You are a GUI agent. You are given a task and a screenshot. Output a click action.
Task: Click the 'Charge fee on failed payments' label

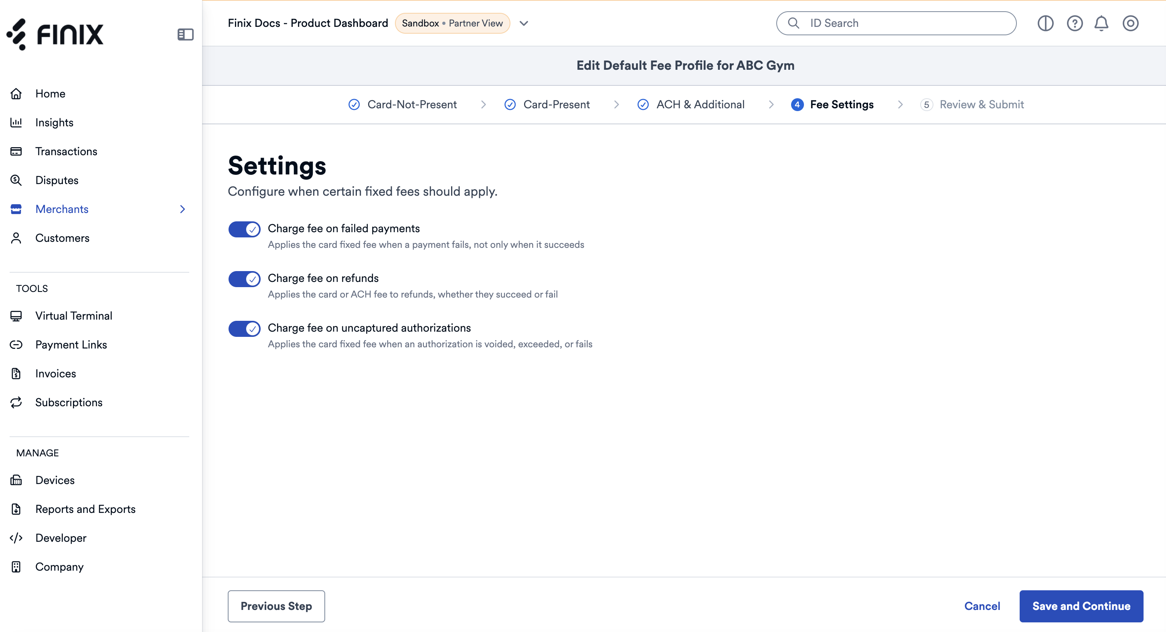(x=344, y=228)
